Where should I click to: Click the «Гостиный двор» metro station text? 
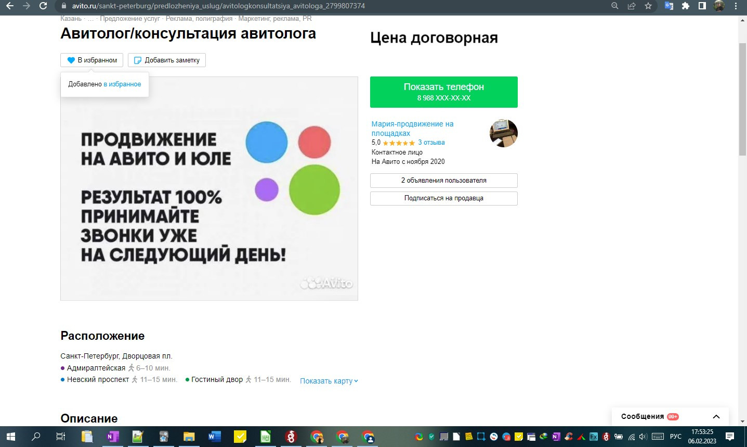(x=217, y=379)
